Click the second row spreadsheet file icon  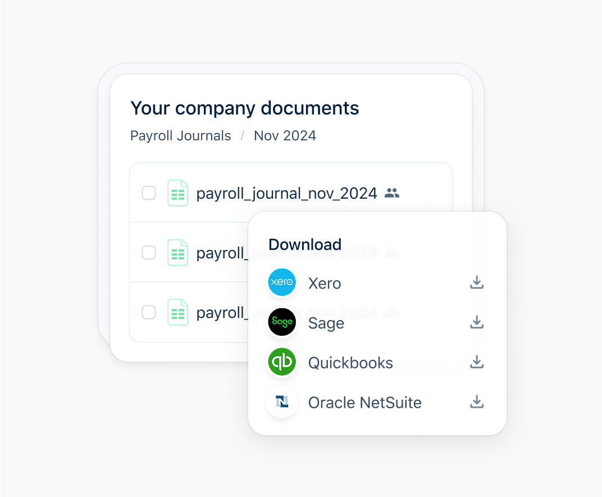click(x=178, y=252)
